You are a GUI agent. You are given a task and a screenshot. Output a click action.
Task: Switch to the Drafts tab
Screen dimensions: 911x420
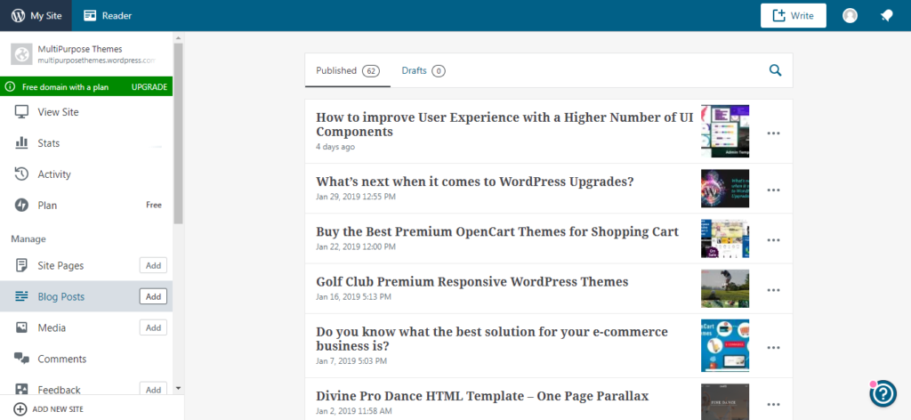423,70
